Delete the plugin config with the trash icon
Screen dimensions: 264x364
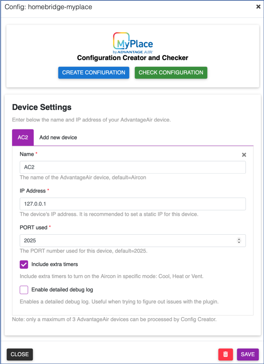coord(226,354)
